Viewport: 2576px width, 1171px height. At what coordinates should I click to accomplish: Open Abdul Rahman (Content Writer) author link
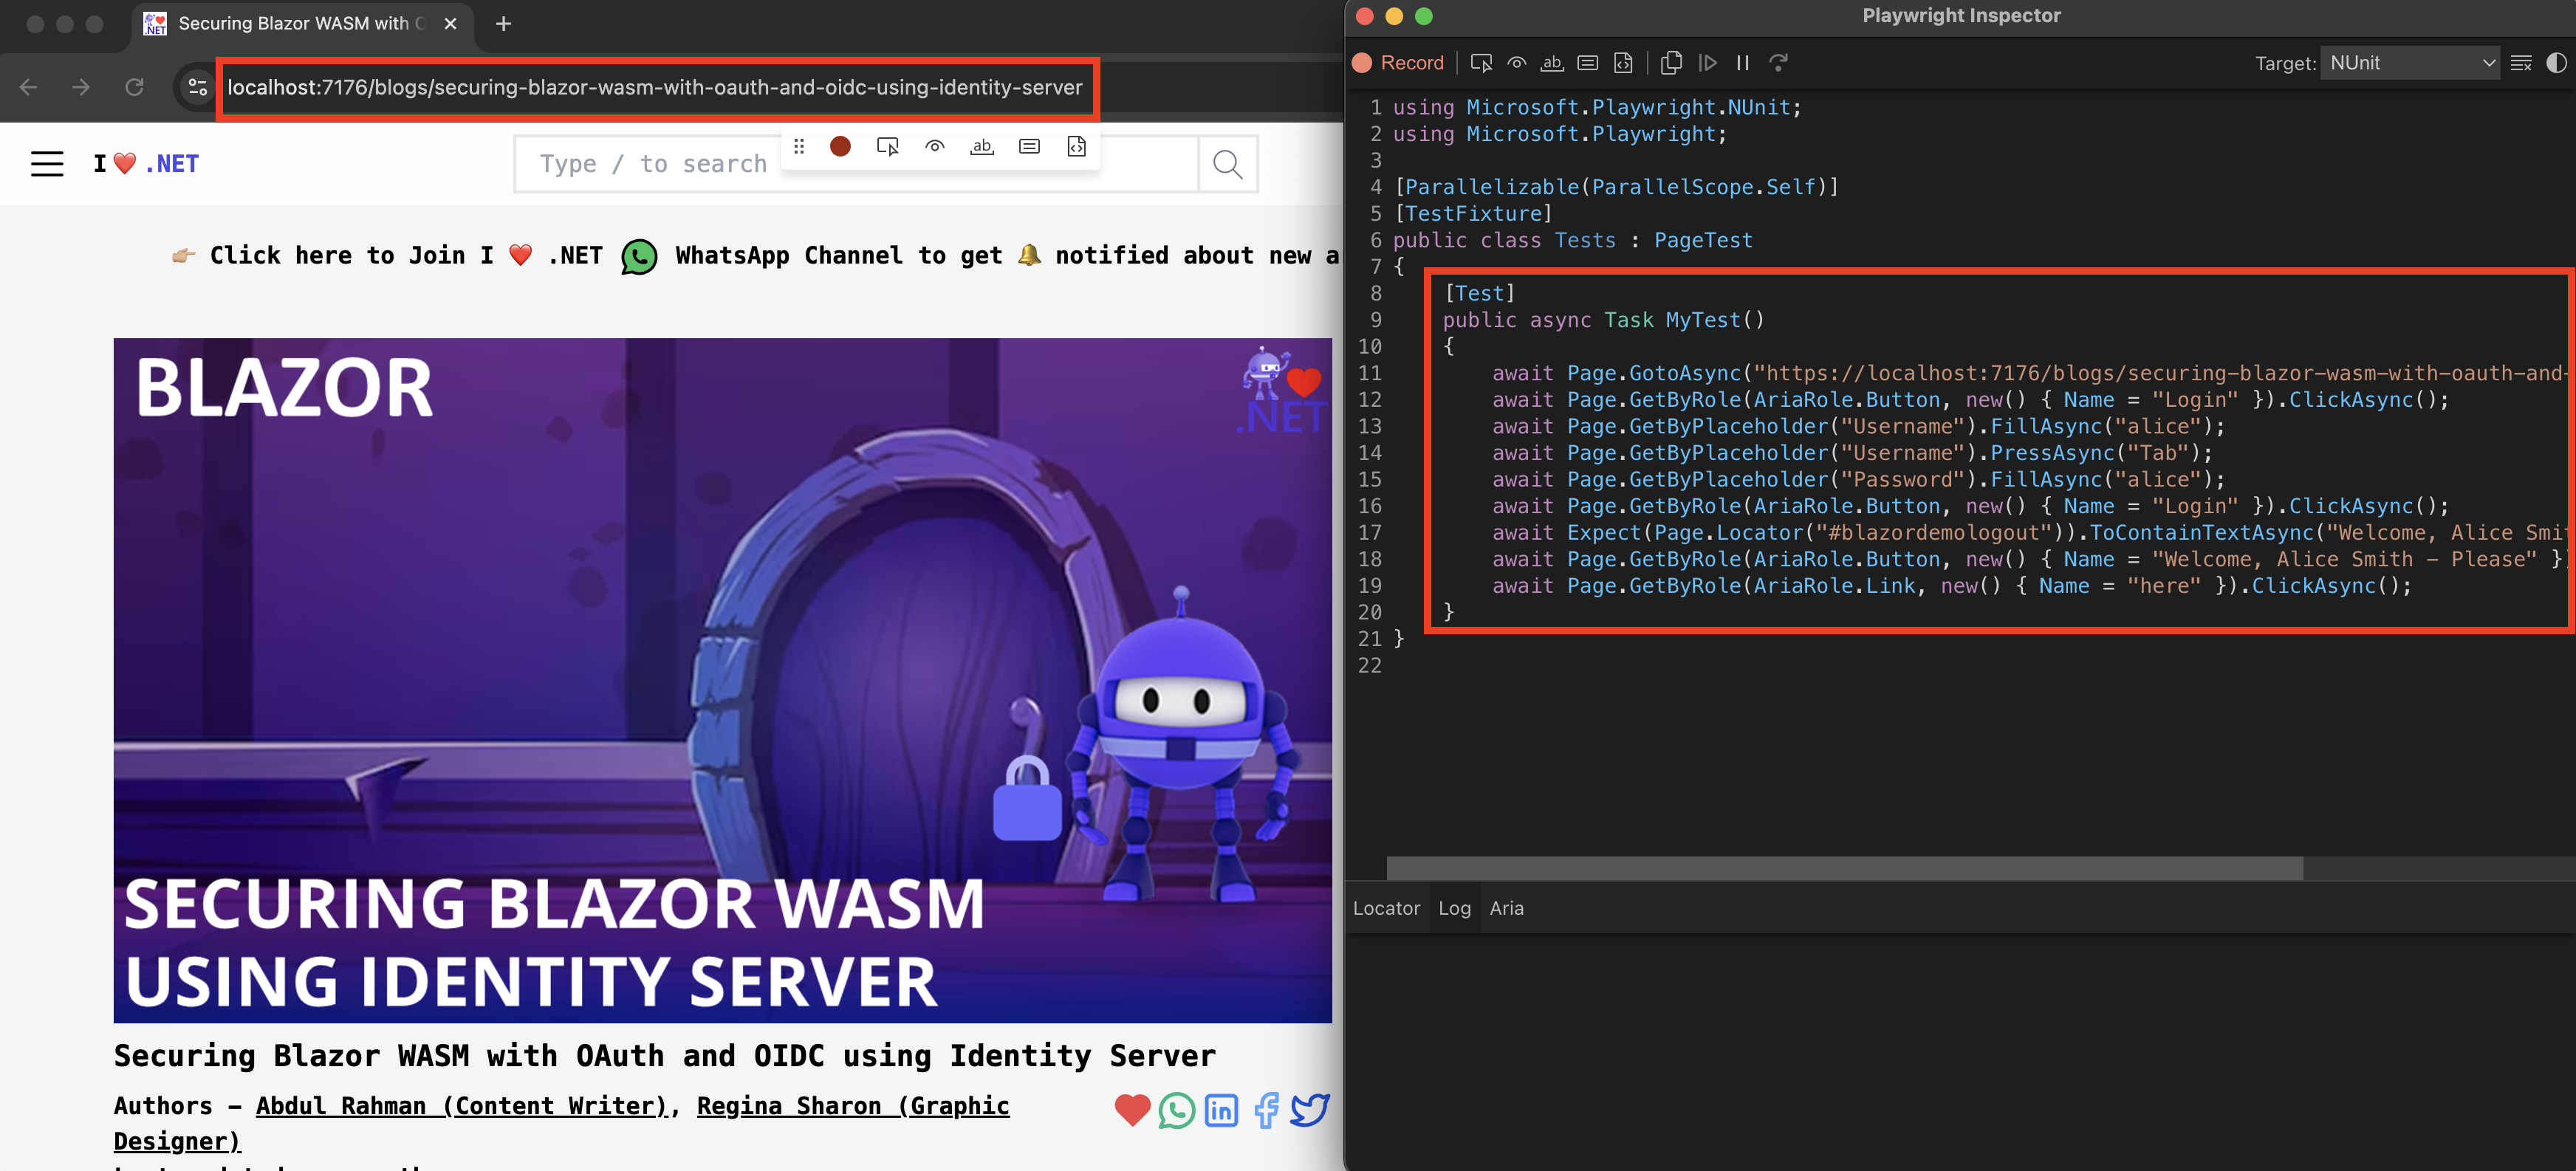tap(461, 1106)
